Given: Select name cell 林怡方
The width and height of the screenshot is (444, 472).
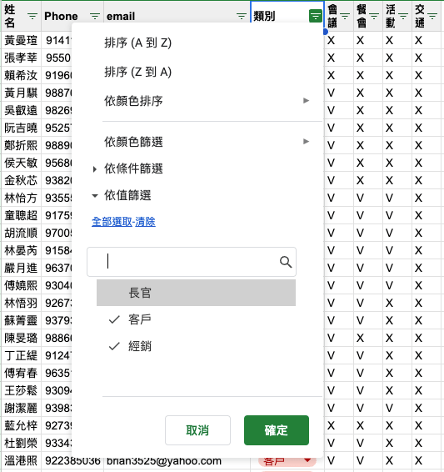Looking at the screenshot, I should point(21,198).
